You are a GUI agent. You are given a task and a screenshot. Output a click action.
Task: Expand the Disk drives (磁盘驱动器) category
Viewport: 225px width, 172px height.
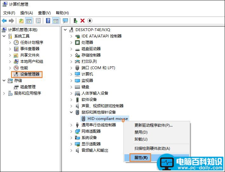(x=71, y=49)
